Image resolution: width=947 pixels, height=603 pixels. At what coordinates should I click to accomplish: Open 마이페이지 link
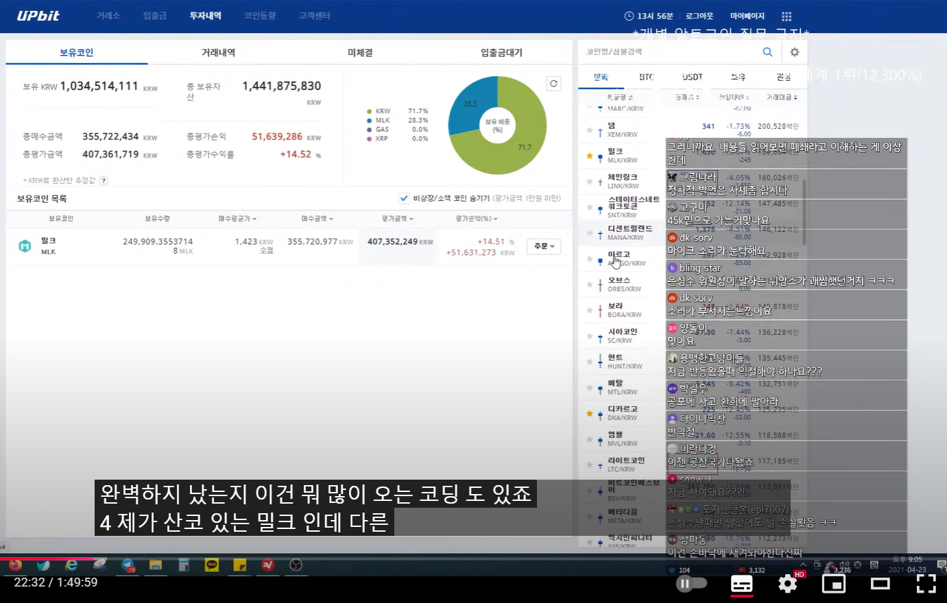tap(747, 16)
